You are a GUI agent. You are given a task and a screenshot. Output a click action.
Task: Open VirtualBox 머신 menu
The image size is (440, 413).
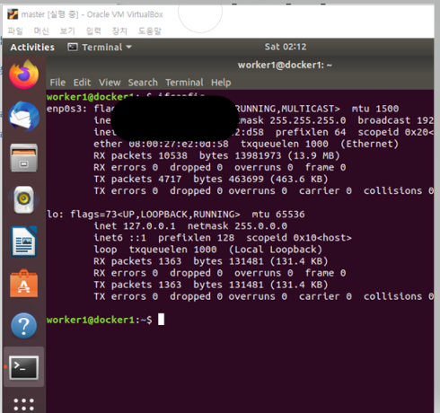click(41, 31)
